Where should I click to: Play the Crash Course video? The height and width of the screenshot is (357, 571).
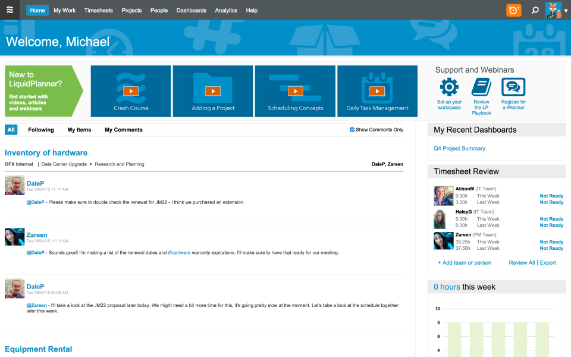coord(131,91)
